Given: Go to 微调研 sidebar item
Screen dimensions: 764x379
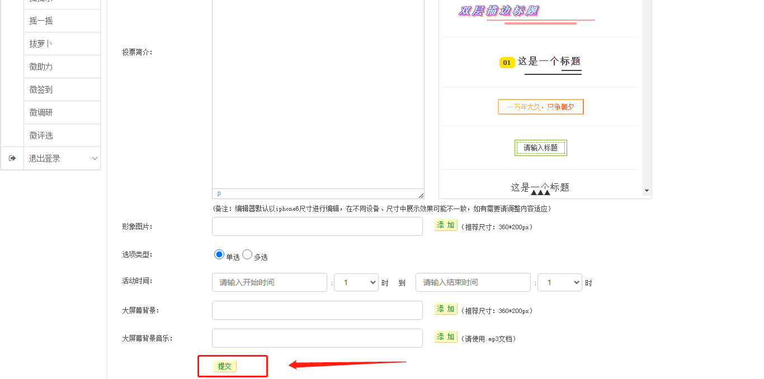Looking at the screenshot, I should (41, 112).
